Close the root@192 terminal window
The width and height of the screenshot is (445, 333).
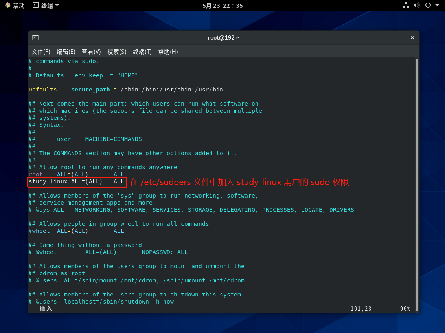[412, 38]
